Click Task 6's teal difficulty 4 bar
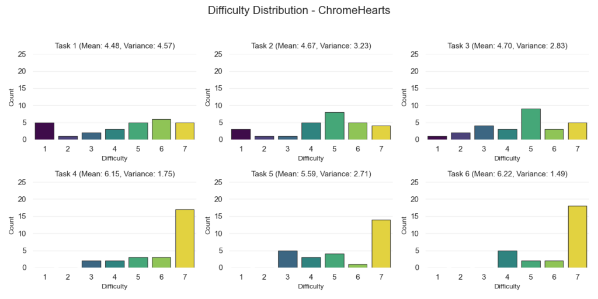Screen dimensions: 598x299 tap(507, 259)
